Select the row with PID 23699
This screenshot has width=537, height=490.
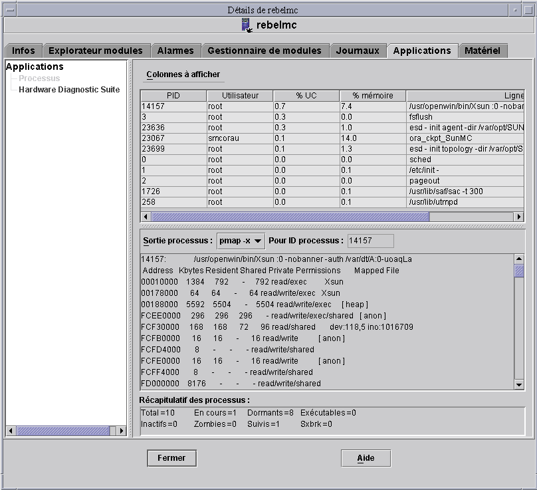[332, 149]
